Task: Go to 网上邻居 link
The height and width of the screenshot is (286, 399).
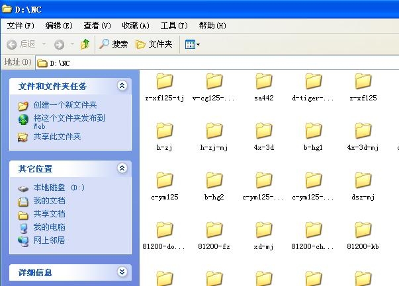Action: click(x=49, y=240)
